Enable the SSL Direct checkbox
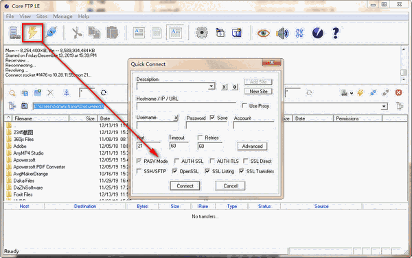The width and height of the screenshot is (412, 258). pos(246,161)
